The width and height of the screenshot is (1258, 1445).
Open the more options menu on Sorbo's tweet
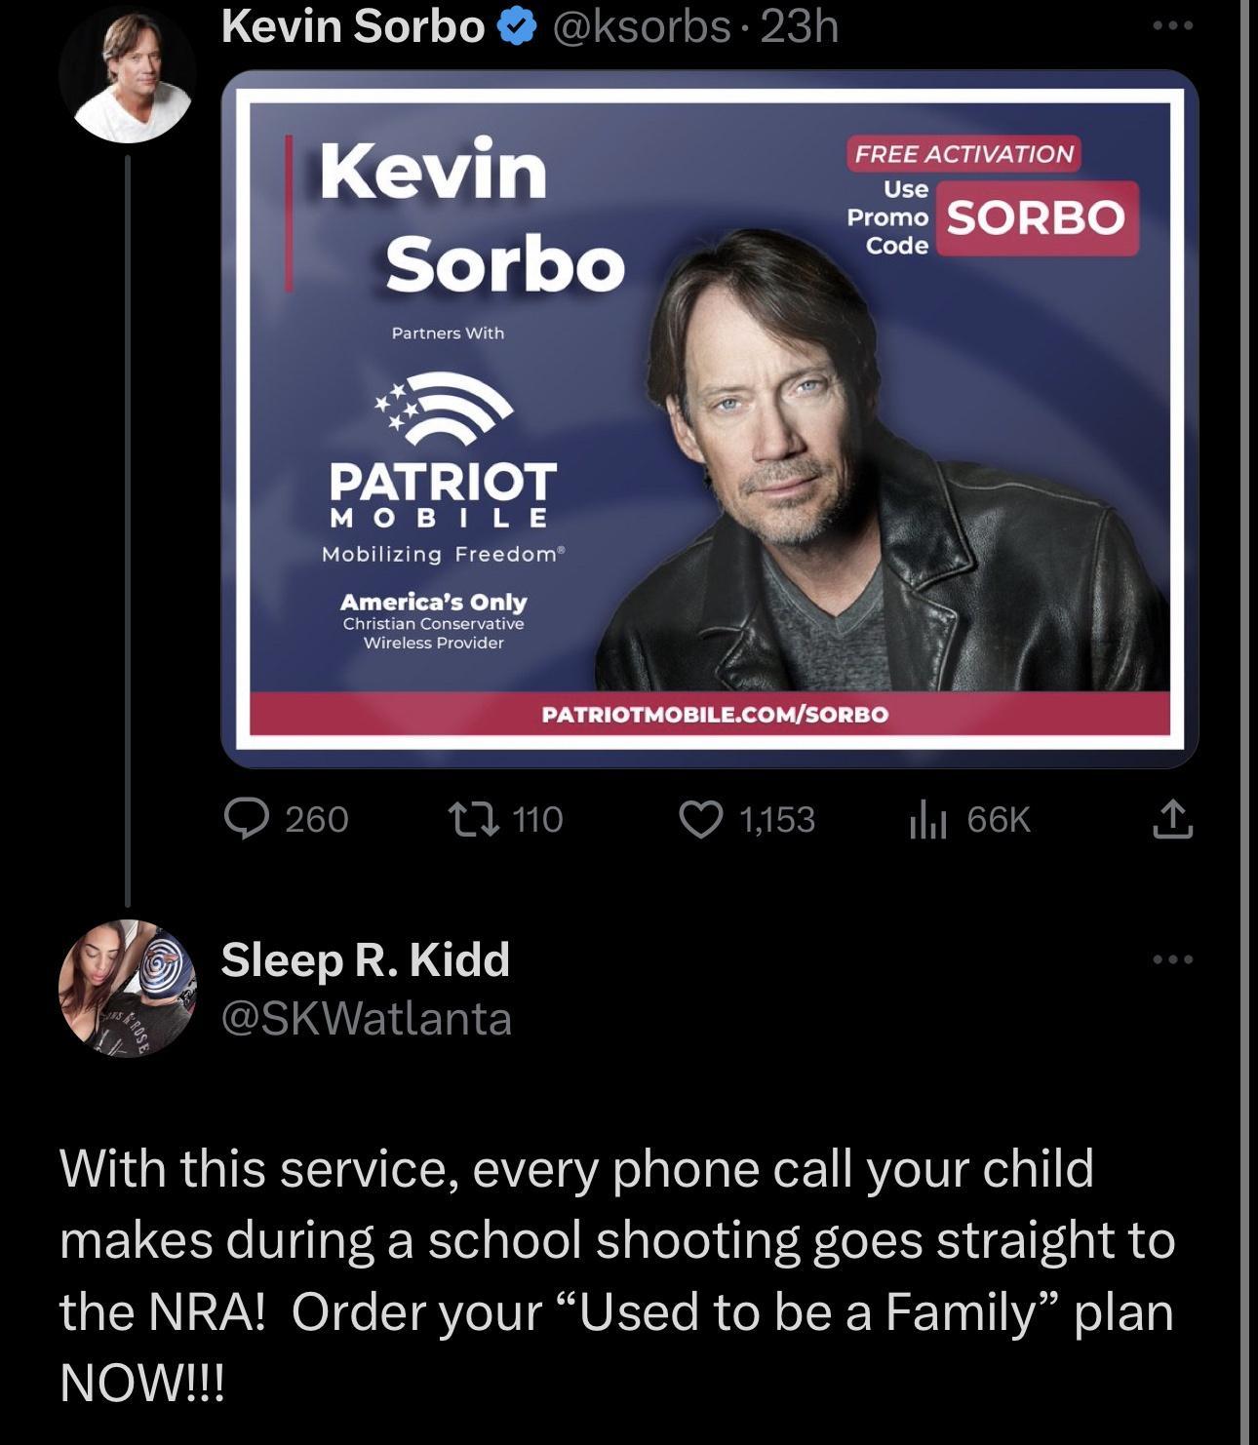click(x=1176, y=26)
